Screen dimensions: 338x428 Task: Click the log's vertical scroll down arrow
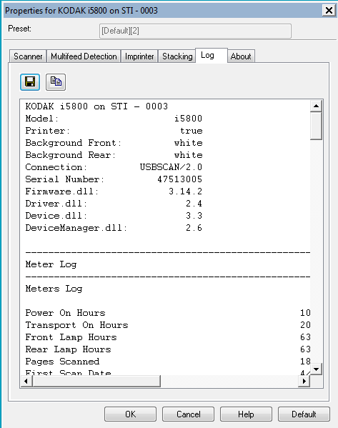pyautogui.click(x=316, y=369)
